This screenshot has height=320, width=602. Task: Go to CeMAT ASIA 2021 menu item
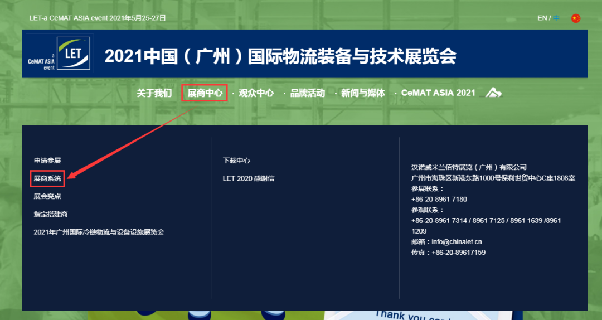click(x=438, y=93)
